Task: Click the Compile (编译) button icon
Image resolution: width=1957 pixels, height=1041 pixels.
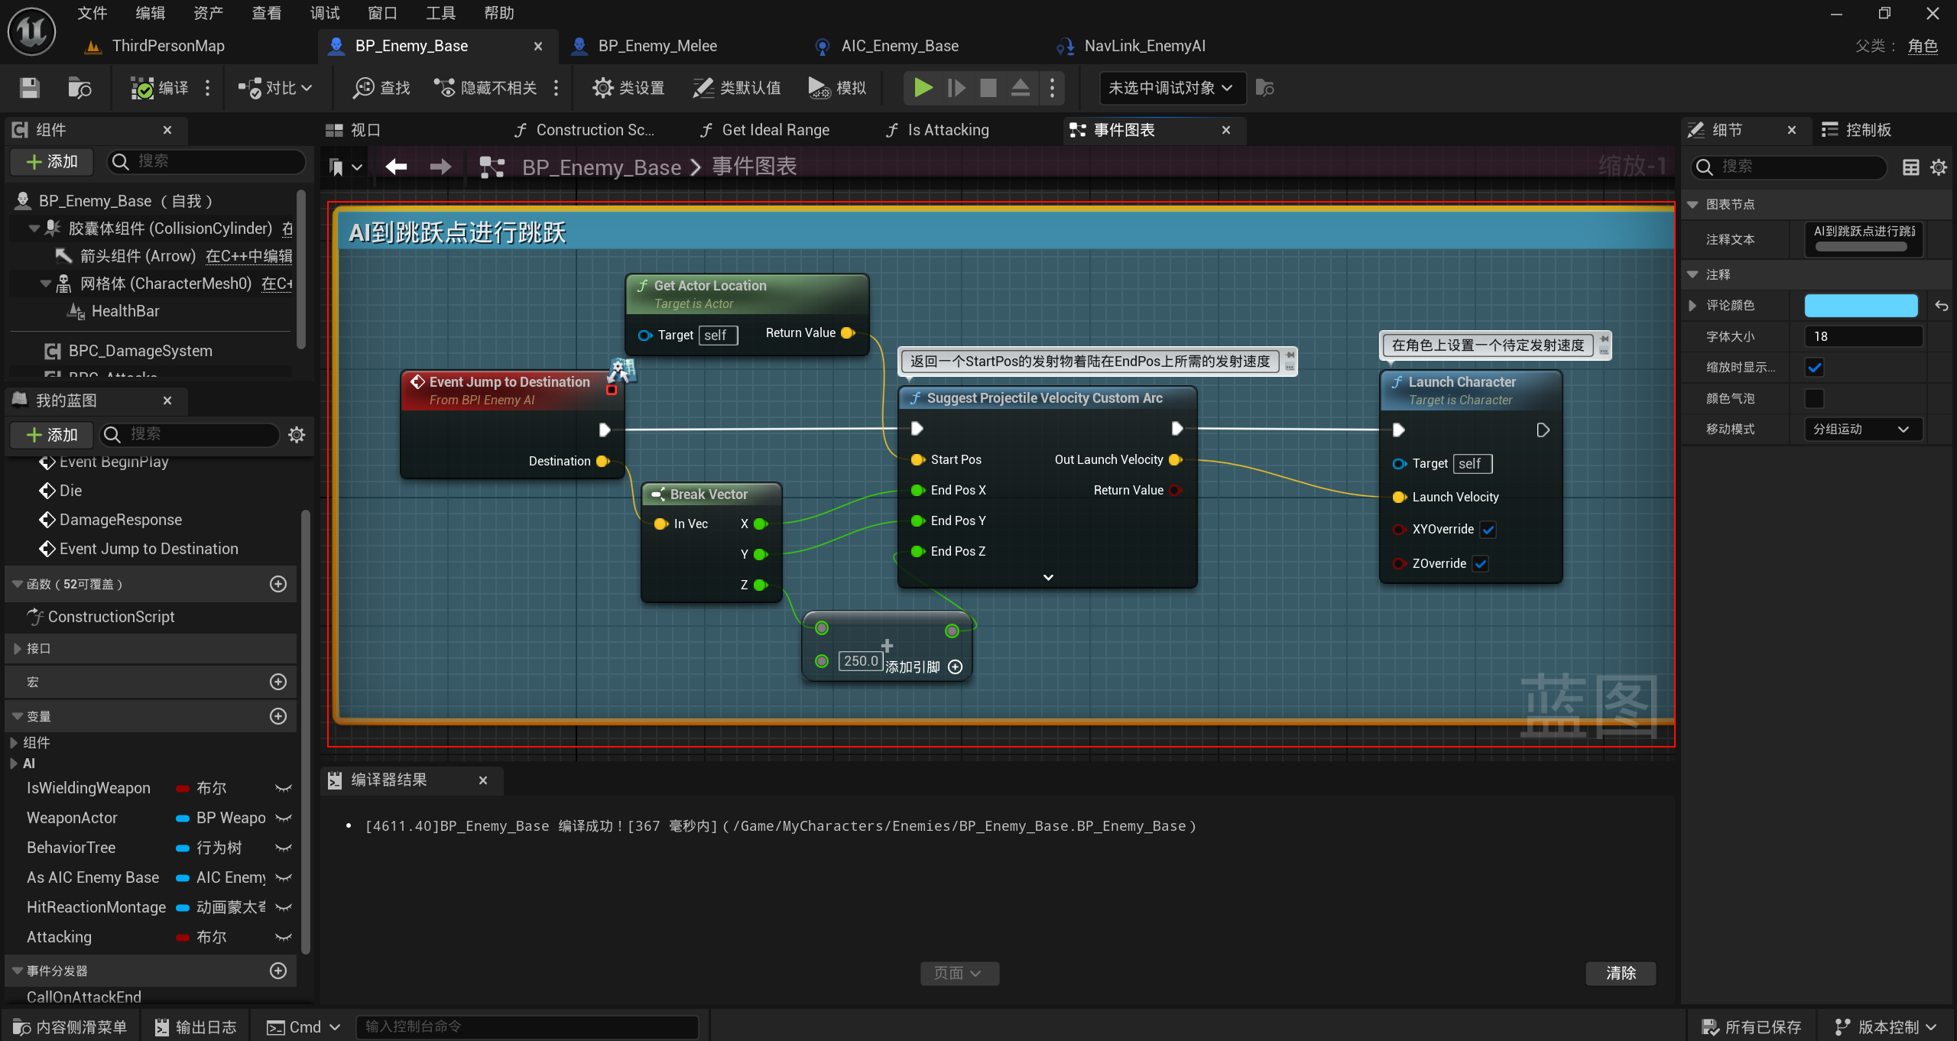Action: 143,88
